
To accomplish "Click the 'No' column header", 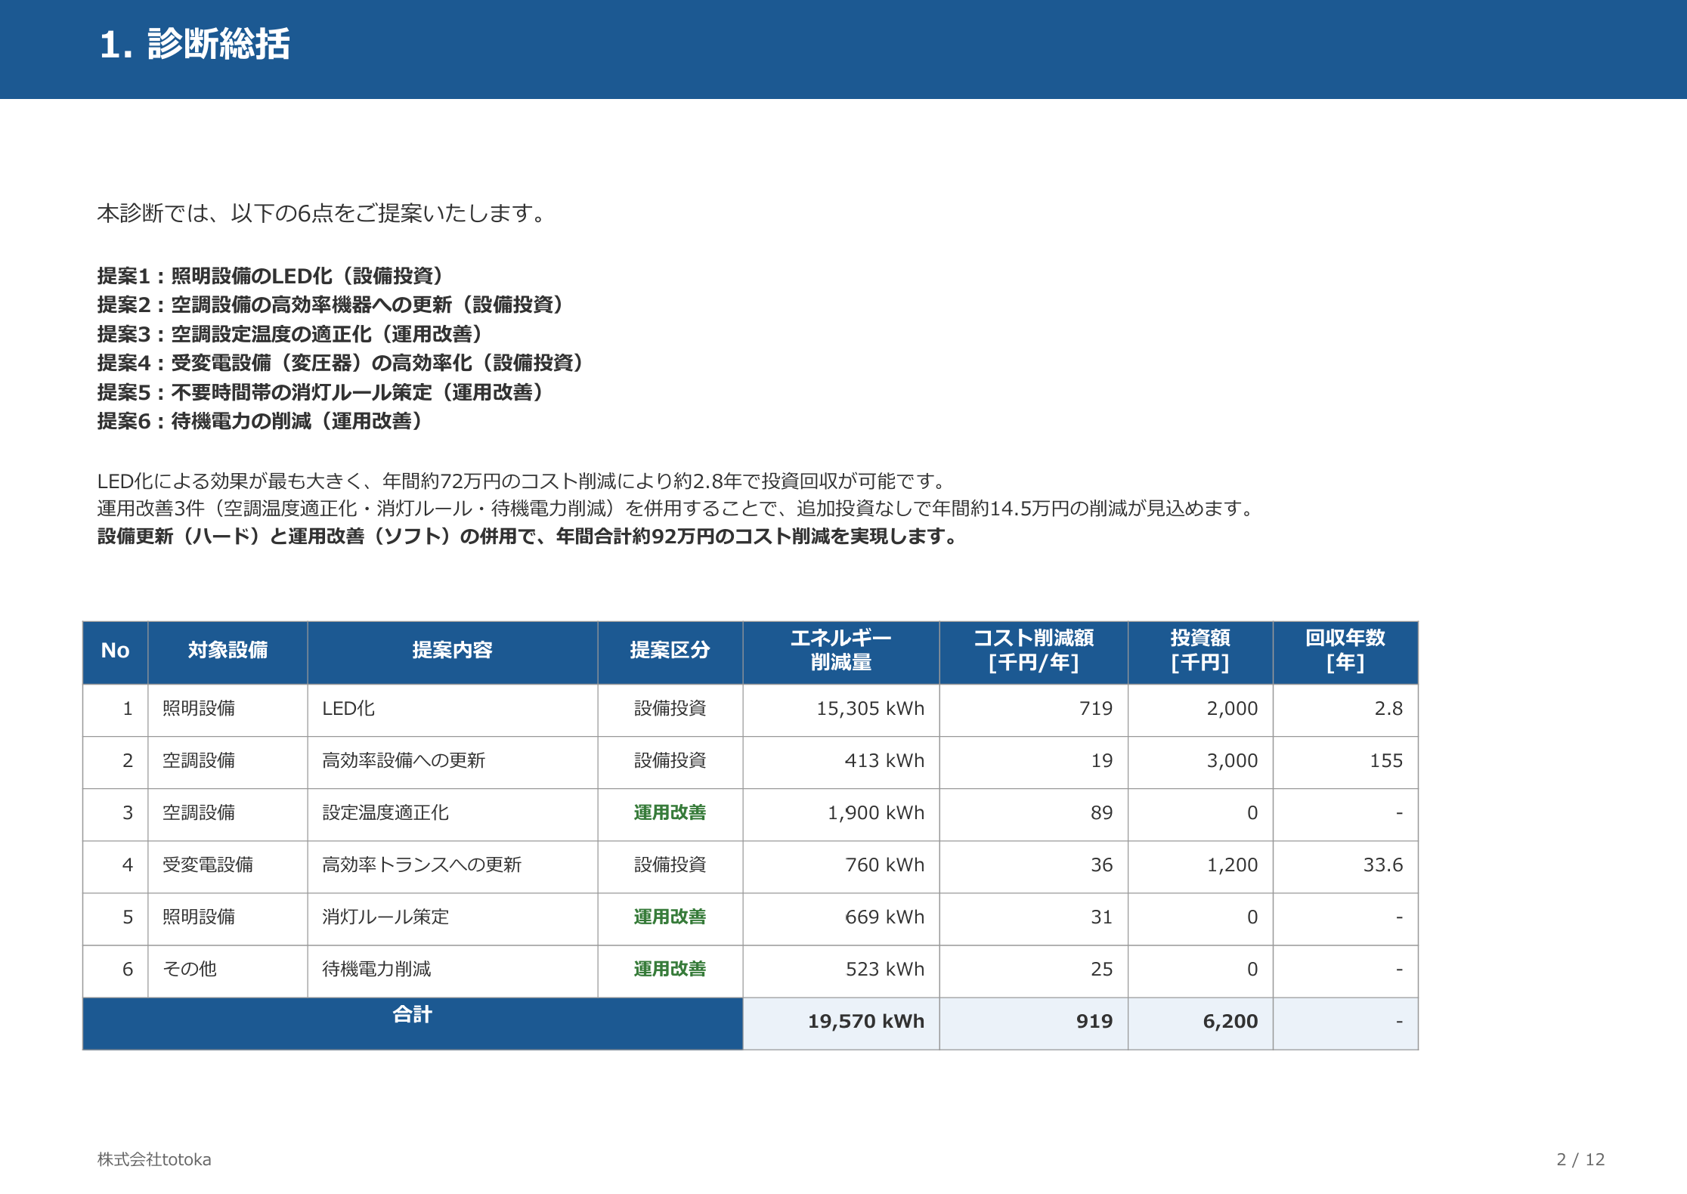I will pos(115,653).
